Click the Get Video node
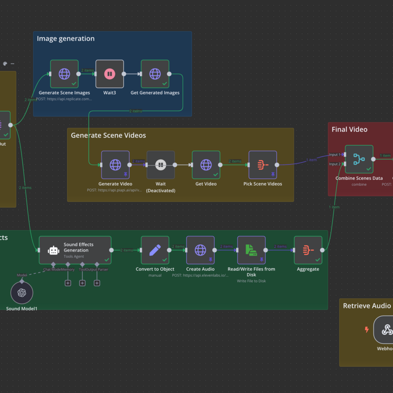This screenshot has height=393, width=393. [206, 165]
